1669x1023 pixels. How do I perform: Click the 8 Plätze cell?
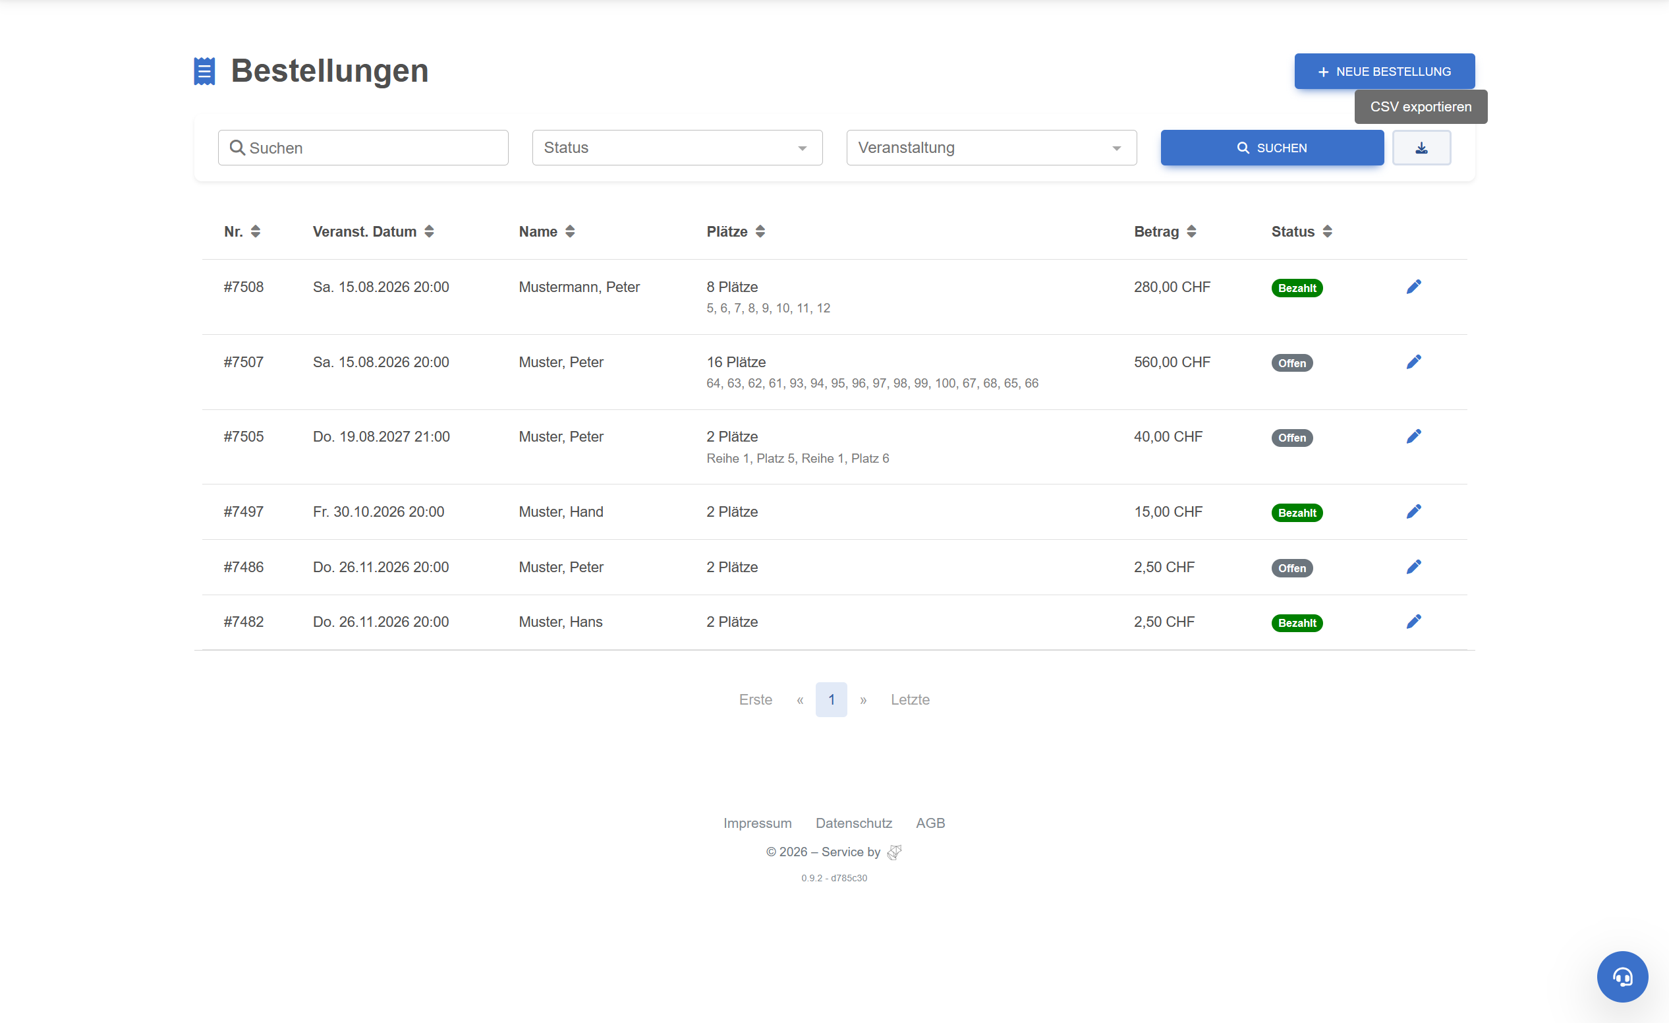732,287
